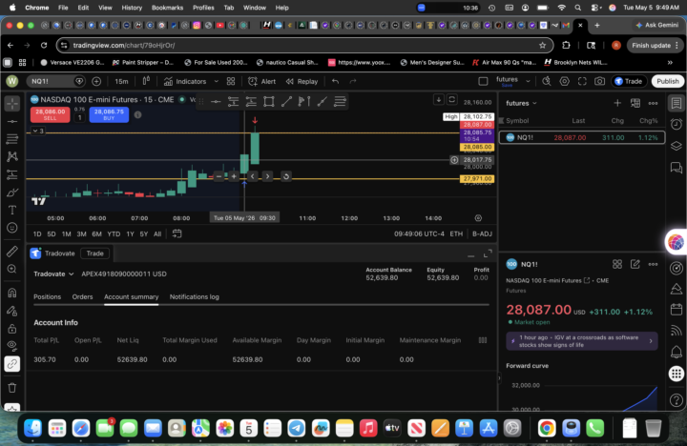Open the Chrome History menu

click(132, 8)
